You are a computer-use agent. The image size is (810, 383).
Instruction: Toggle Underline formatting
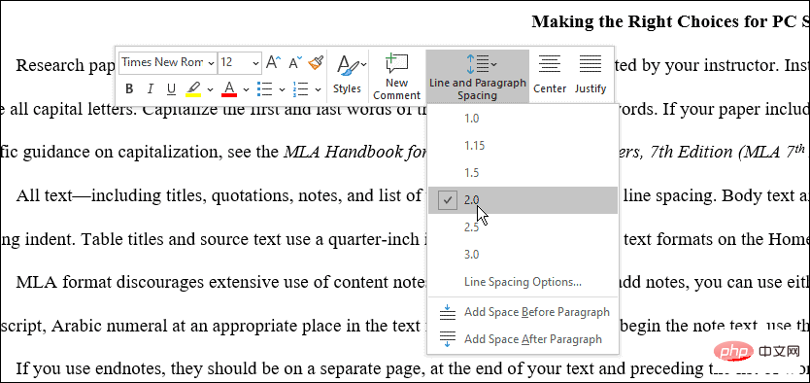[172, 89]
